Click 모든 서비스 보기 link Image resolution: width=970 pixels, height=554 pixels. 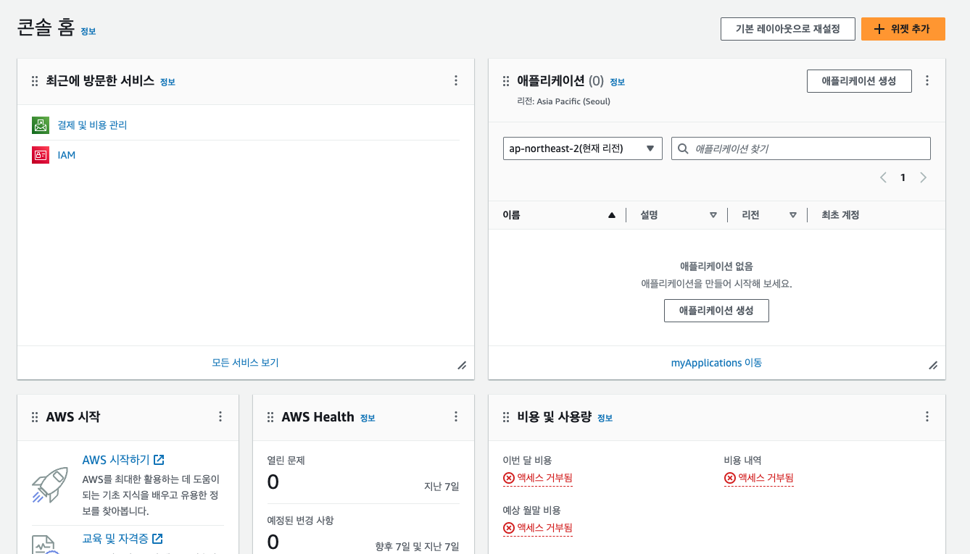(x=245, y=363)
